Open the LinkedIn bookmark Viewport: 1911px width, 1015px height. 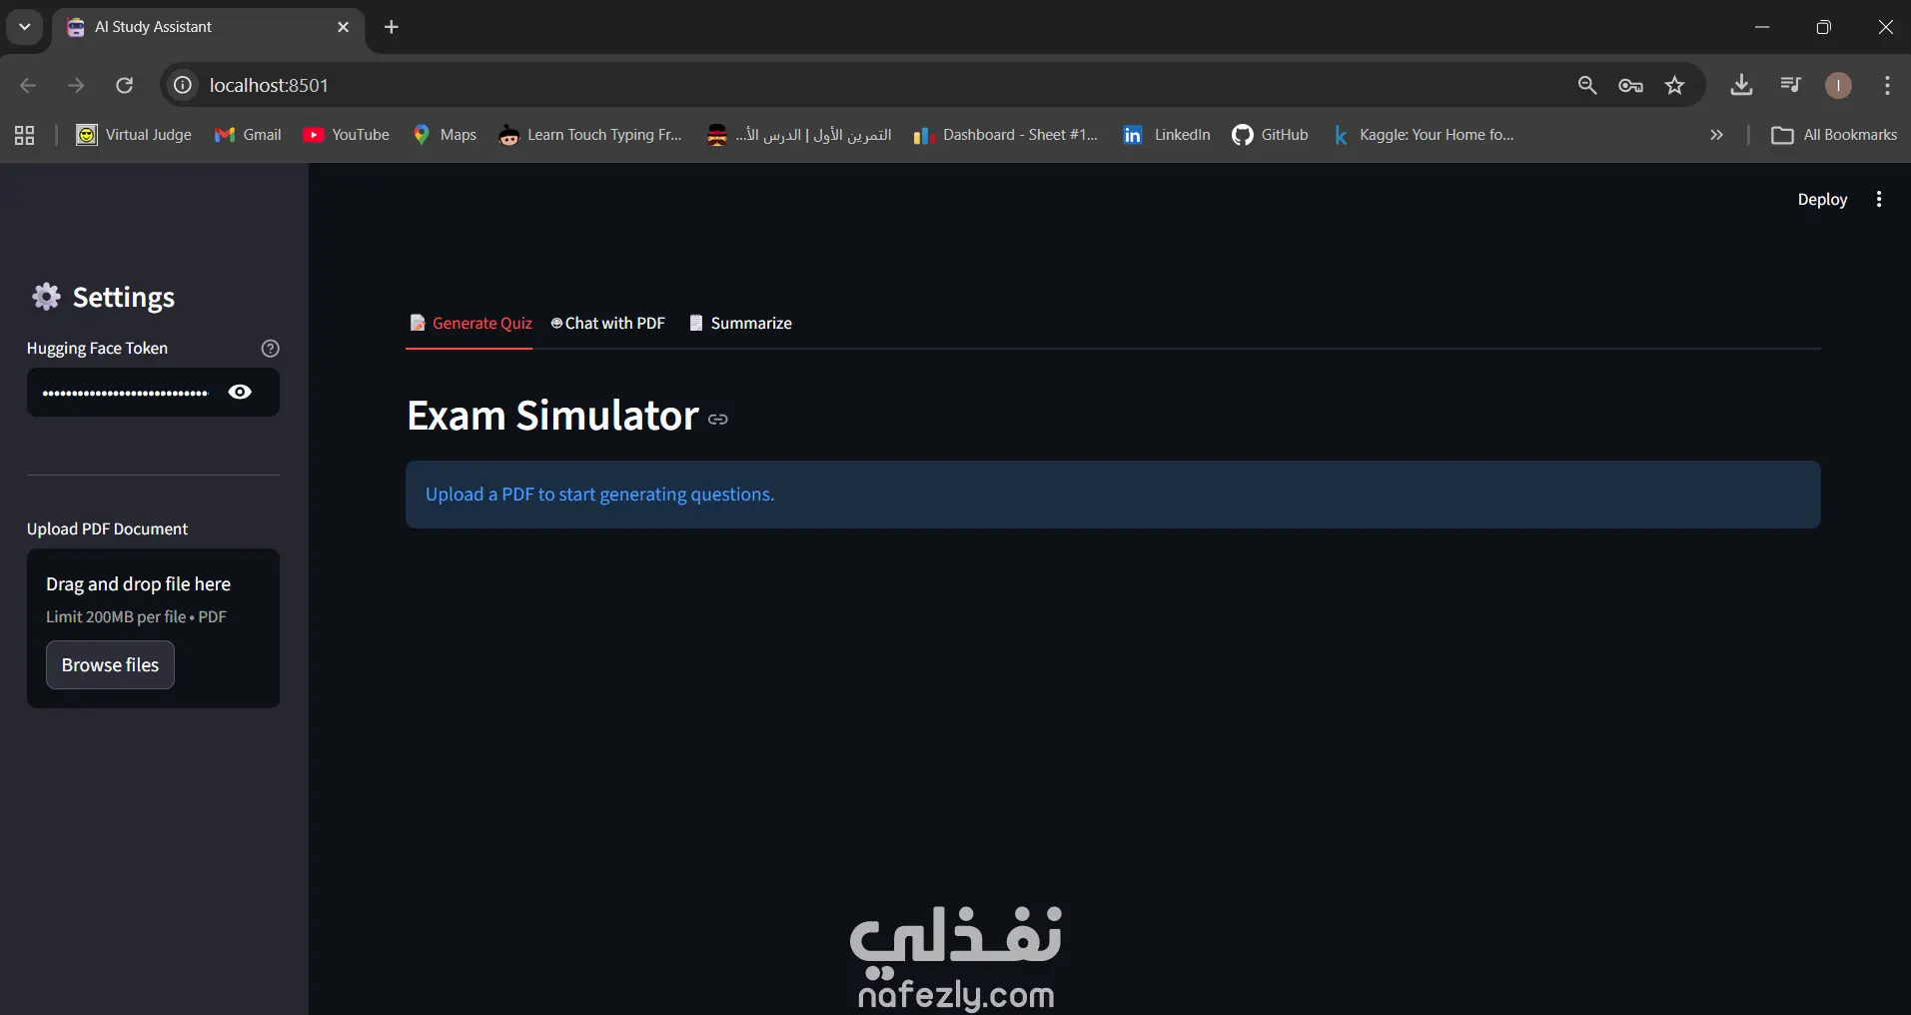tap(1166, 135)
